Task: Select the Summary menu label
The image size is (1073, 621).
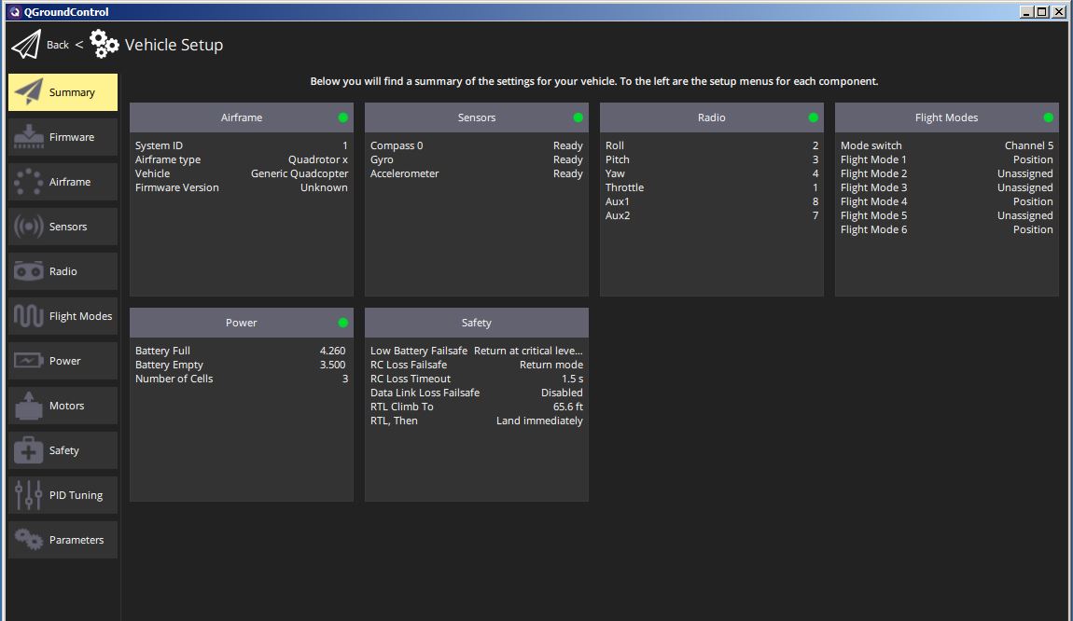Action: click(x=72, y=92)
